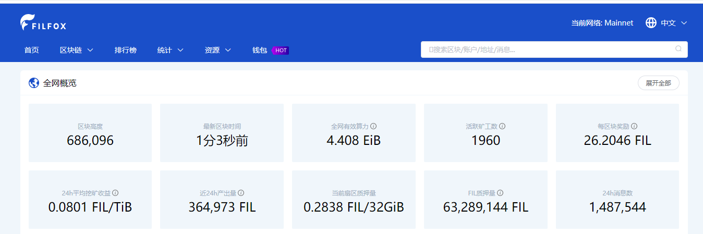Viewport: 703px width, 234px height.
Task: Click the globe language icon
Action: [x=651, y=23]
